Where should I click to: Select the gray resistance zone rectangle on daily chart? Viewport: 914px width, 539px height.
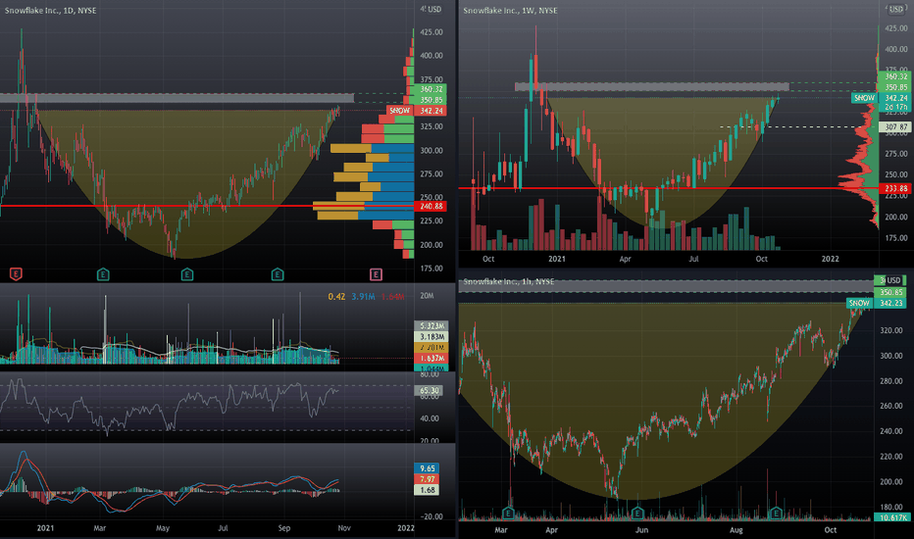(x=177, y=98)
